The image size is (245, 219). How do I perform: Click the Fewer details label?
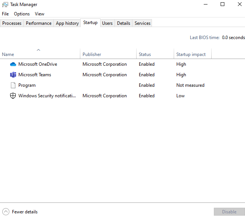(x=25, y=212)
